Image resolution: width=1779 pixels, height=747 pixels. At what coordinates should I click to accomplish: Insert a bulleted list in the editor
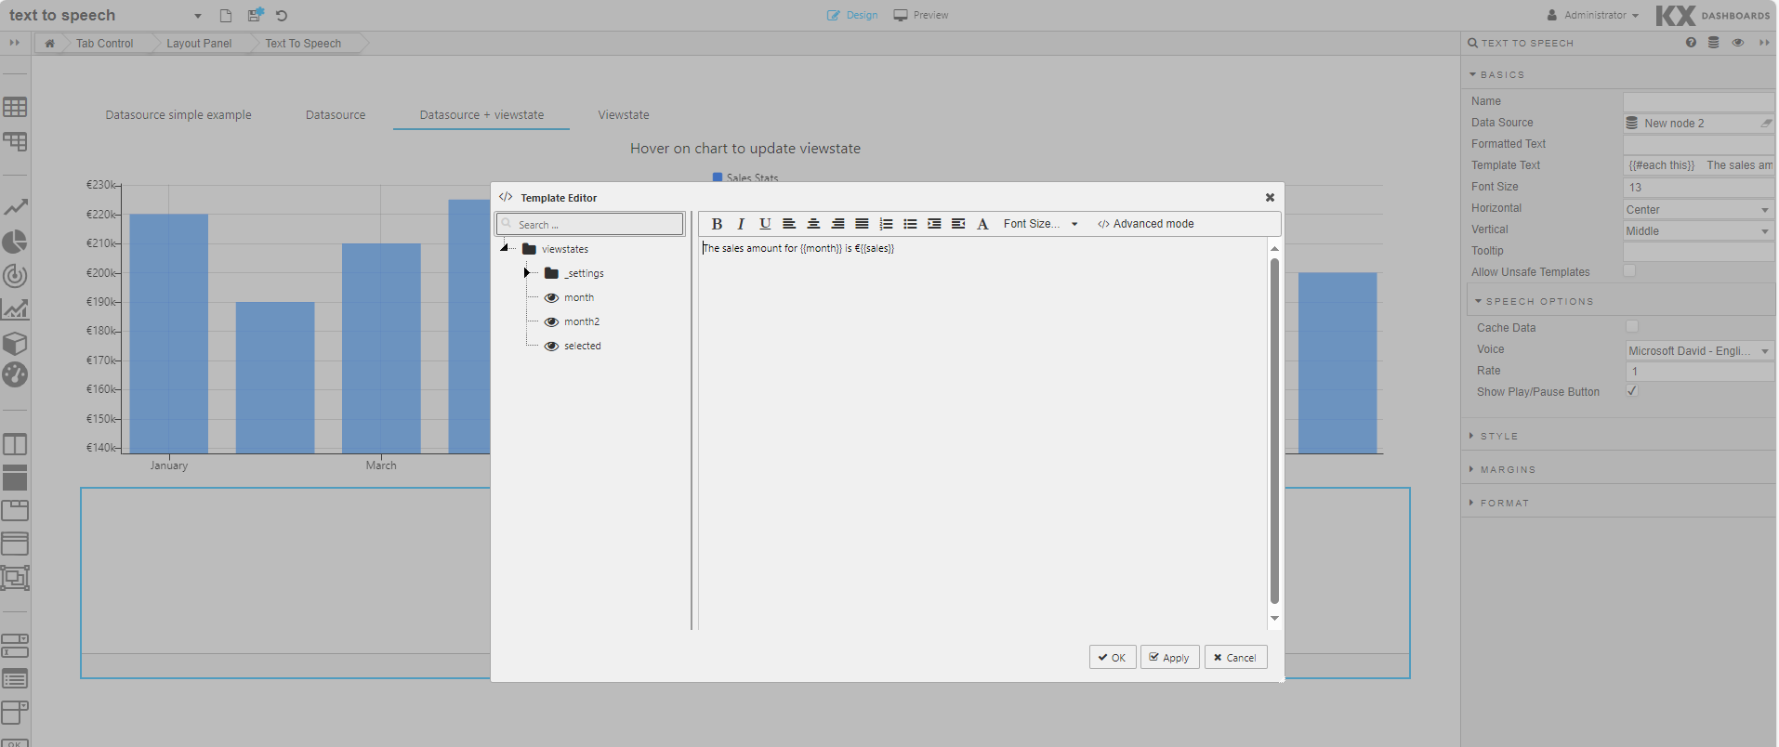coord(910,224)
